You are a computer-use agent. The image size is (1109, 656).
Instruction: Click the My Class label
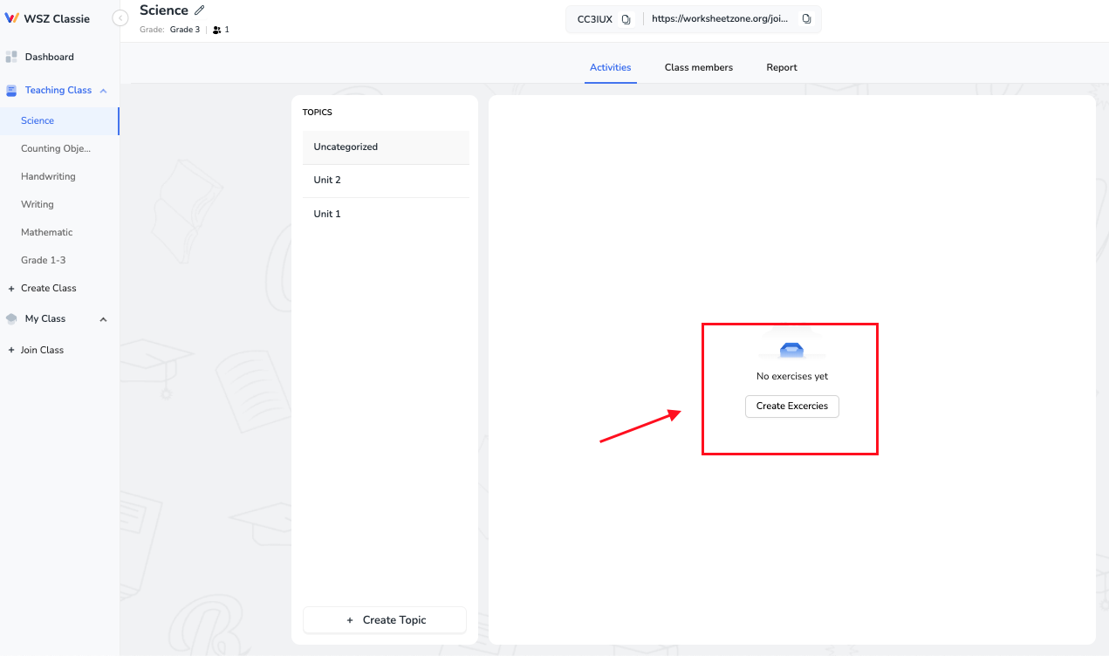coord(45,318)
